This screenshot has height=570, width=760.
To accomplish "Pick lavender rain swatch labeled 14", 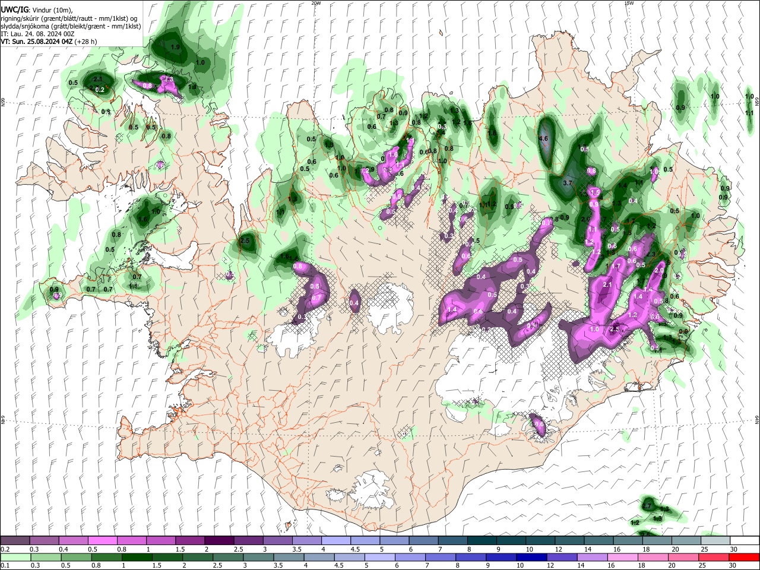I will click(x=591, y=557).
